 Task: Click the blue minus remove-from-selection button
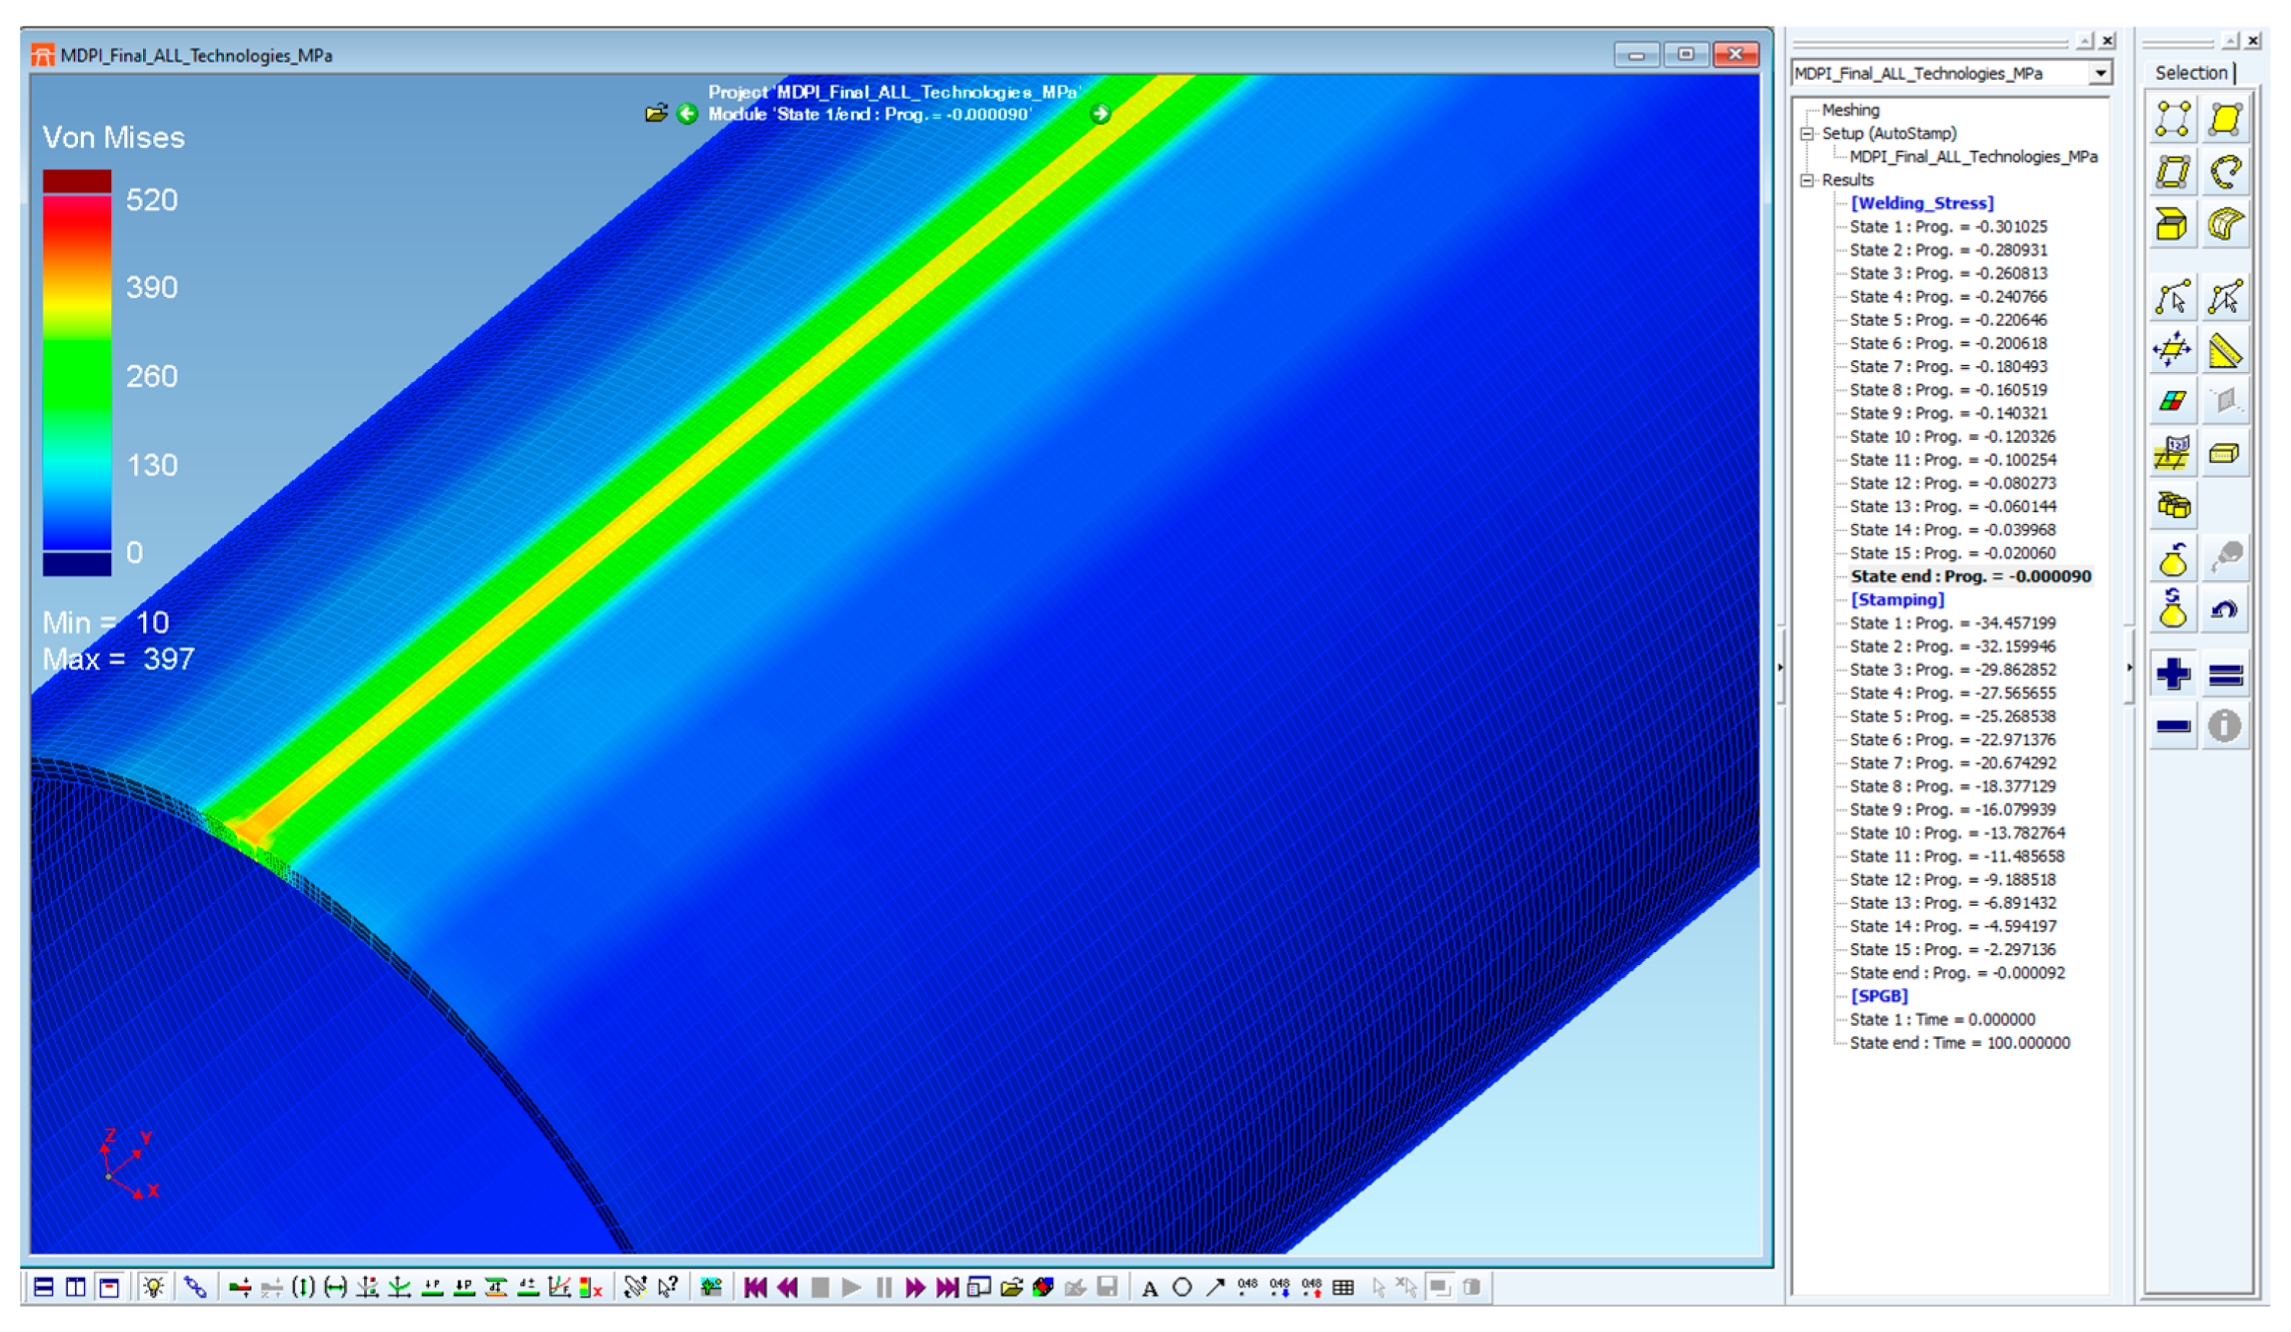2172,727
